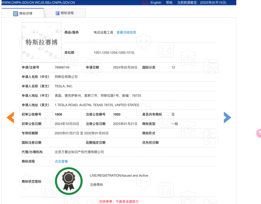The width and height of the screenshot is (261, 204).
Task: Select shared trademark value 否
Action: tap(173, 114)
